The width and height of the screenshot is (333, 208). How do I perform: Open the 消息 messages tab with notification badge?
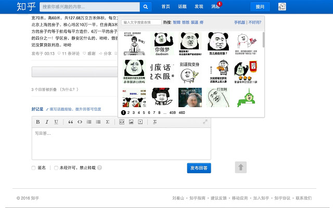(x=215, y=7)
